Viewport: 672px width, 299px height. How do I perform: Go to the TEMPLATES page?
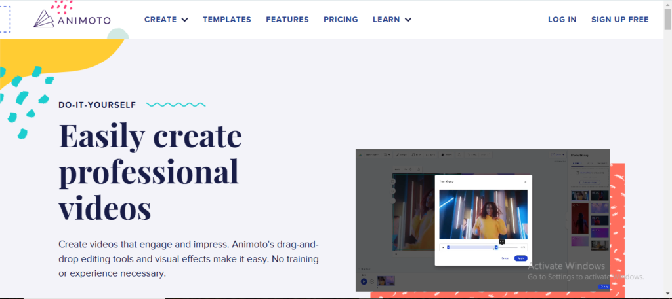click(x=227, y=20)
